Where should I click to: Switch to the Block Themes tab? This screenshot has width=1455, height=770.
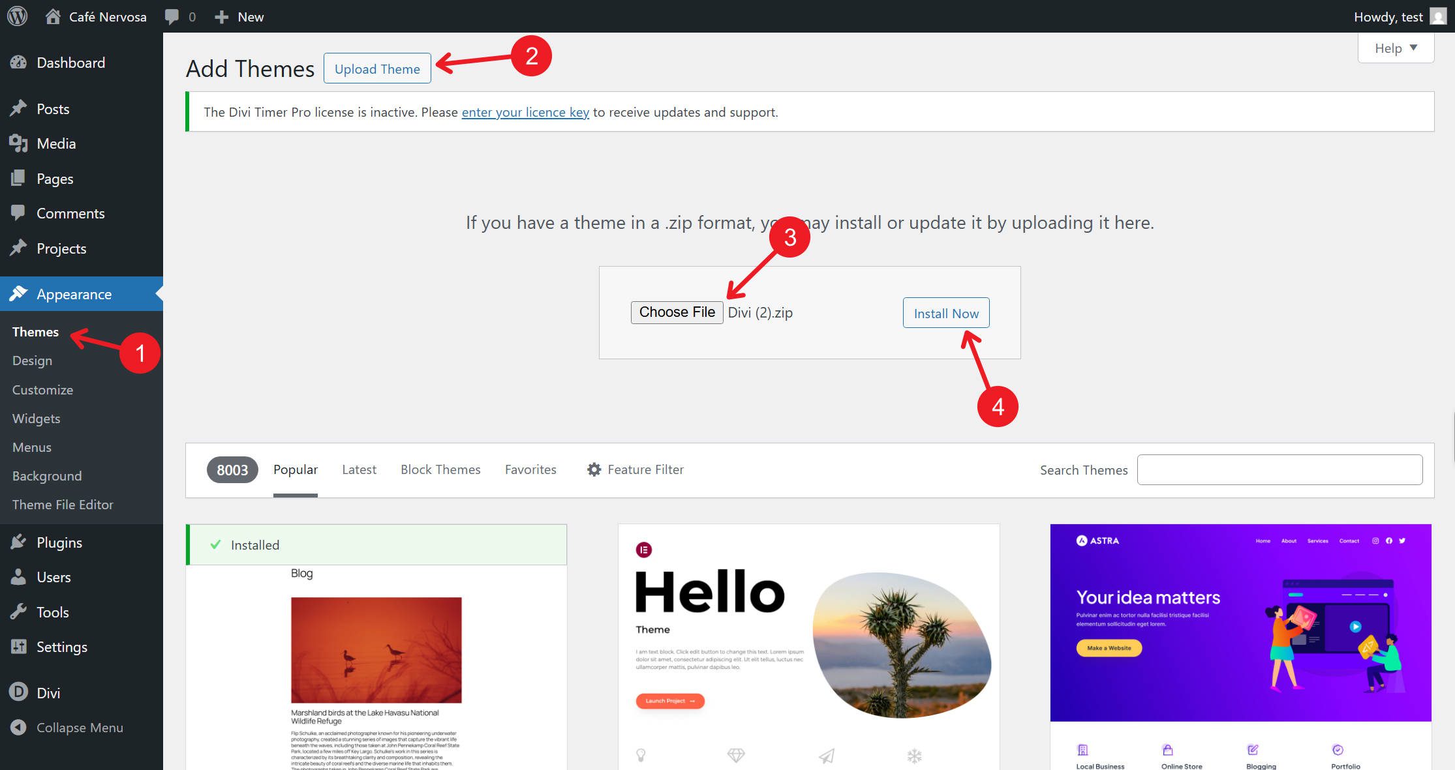point(440,469)
